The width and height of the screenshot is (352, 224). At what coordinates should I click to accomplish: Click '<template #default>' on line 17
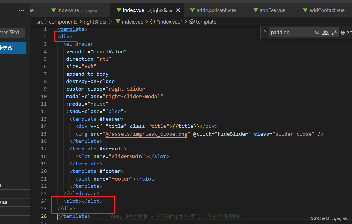98,149
